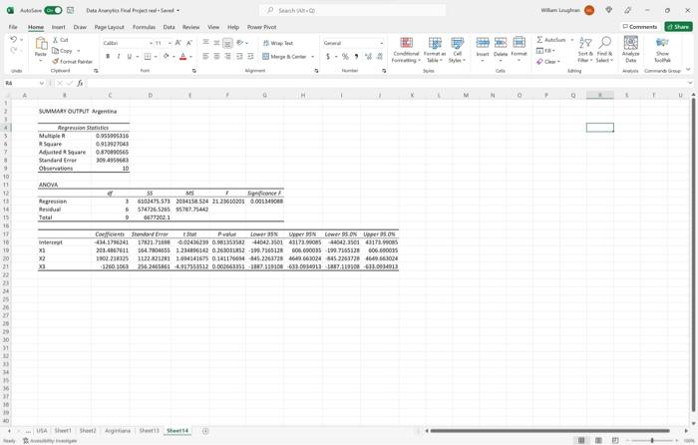Switch to the Formulas tab
698x445 pixels.
(144, 27)
